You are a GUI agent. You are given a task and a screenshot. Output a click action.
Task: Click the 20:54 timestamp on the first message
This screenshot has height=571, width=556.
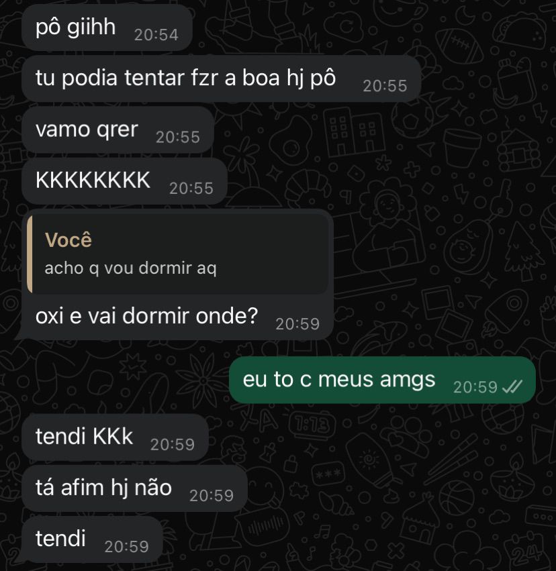(x=156, y=35)
